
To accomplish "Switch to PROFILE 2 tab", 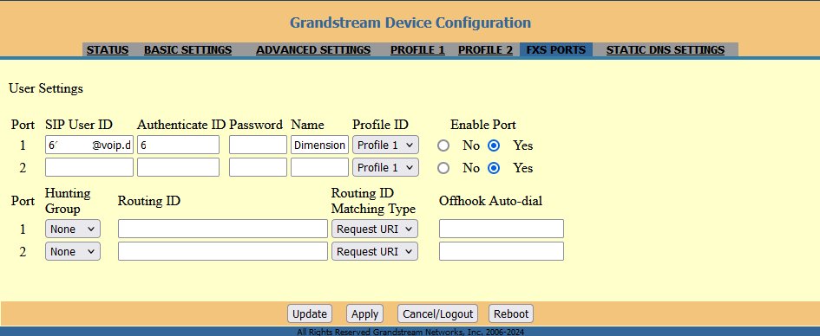I will coord(485,50).
